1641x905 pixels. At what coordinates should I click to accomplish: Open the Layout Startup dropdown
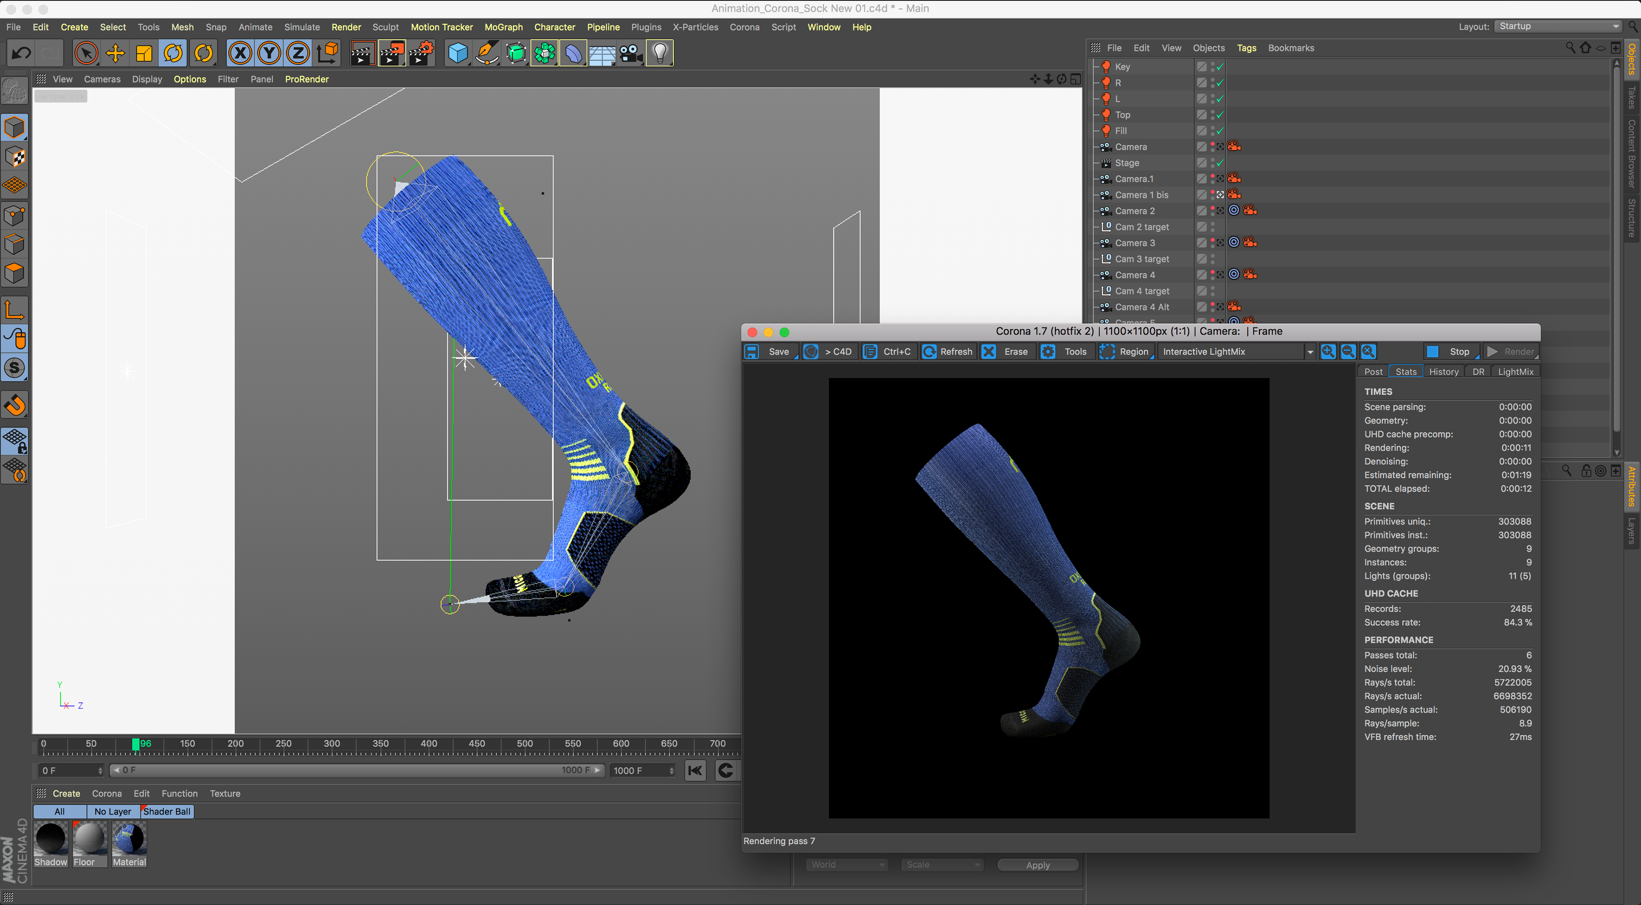[1558, 26]
